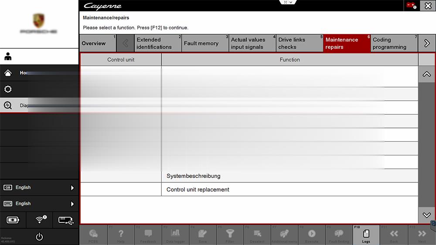Click the F6 Deselect button

pyautogui.click(x=257, y=235)
